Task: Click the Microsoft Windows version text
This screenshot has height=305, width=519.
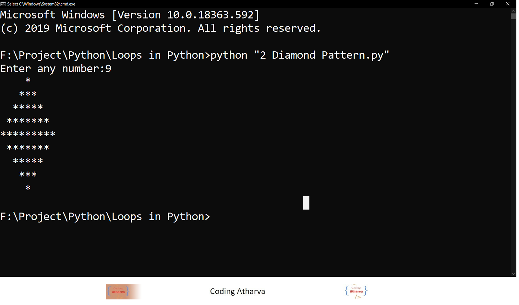Action: point(129,15)
